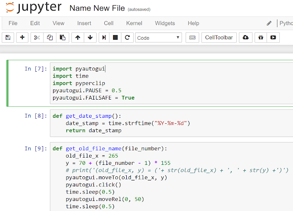
Task: Click the 'In [8]:' prompt label
Action: (36, 116)
